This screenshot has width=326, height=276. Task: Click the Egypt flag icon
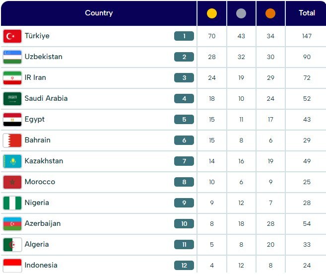point(12,120)
